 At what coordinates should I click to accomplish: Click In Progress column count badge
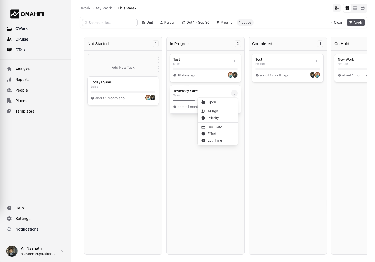pos(238,44)
